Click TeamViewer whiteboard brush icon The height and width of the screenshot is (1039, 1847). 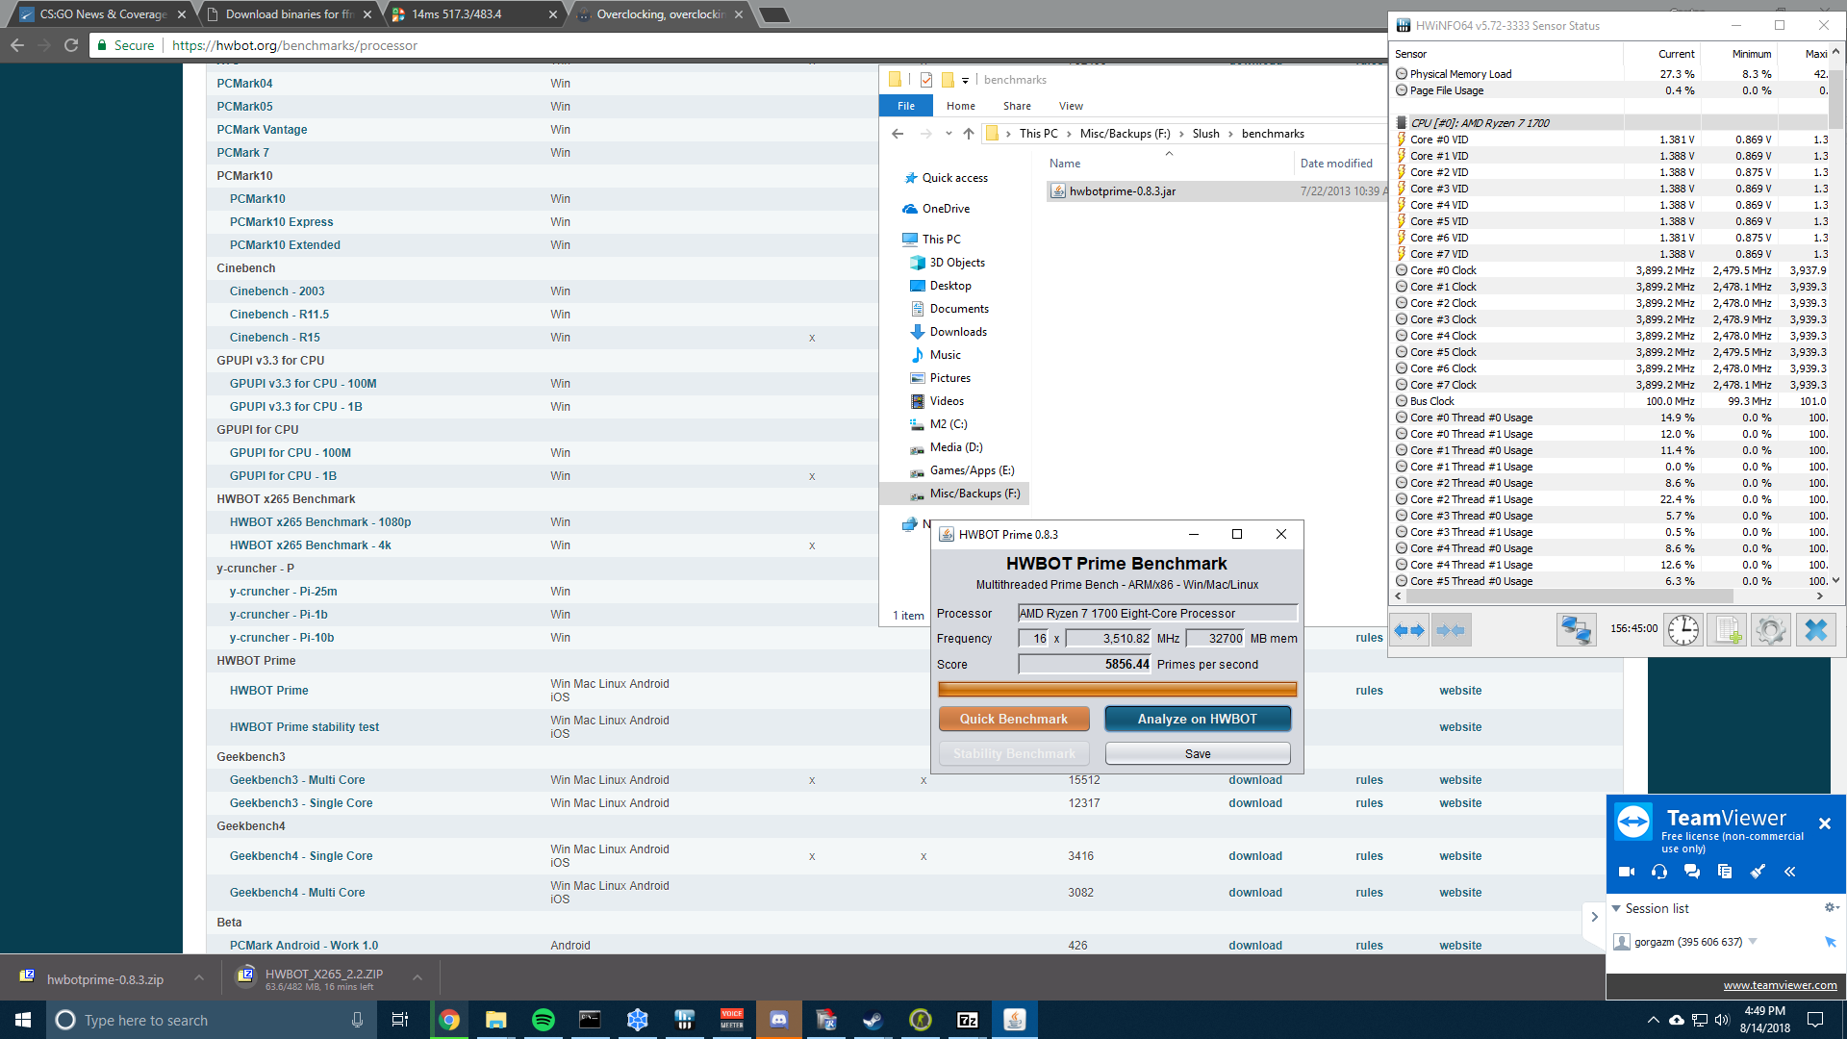pyautogui.click(x=1758, y=872)
